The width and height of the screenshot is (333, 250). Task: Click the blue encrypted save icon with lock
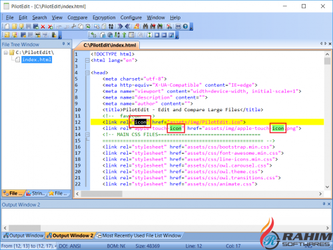pyautogui.click(x=23, y=35)
